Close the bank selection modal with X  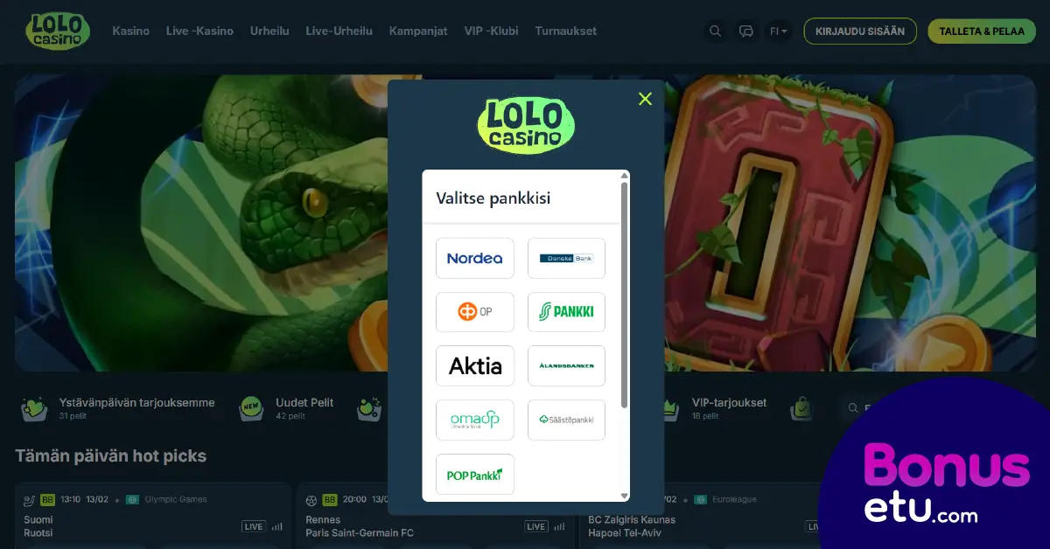645,99
